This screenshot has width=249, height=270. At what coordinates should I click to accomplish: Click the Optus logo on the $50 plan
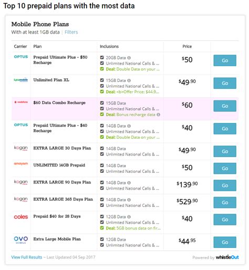[21, 57]
